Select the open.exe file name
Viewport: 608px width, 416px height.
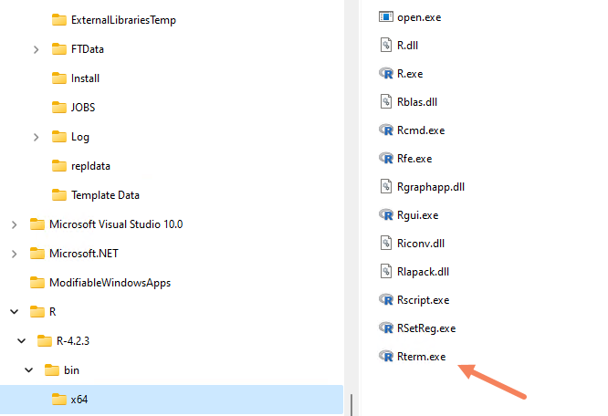click(419, 17)
